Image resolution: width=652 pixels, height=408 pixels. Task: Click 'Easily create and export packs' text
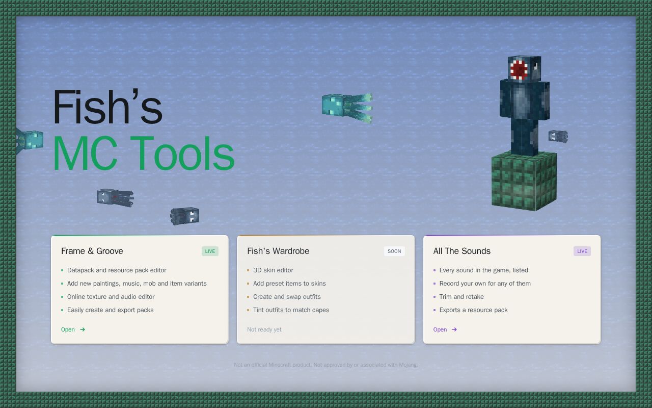[111, 310]
